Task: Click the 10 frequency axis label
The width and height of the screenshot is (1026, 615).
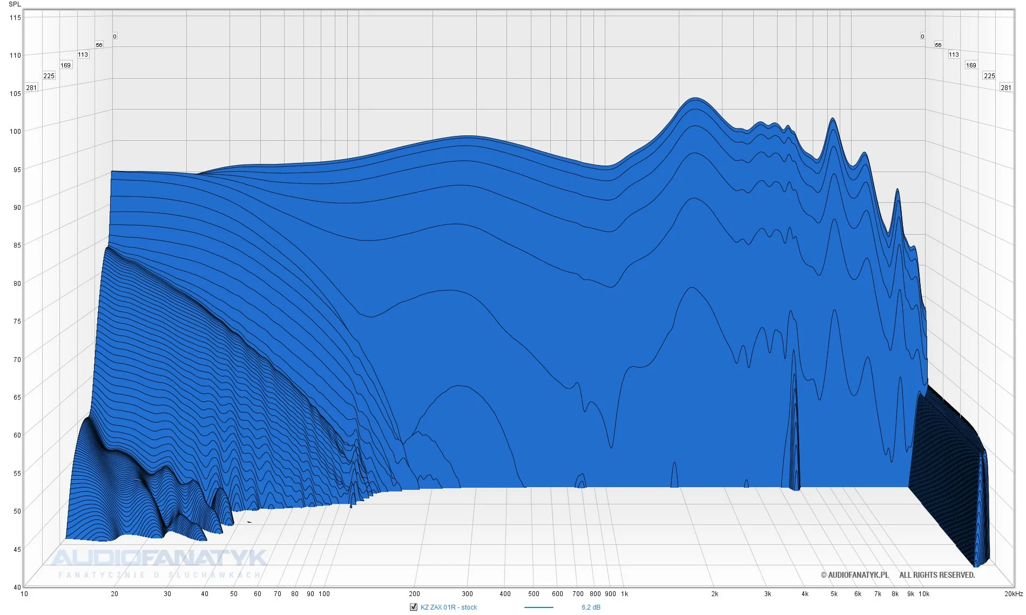Action: pos(24,594)
